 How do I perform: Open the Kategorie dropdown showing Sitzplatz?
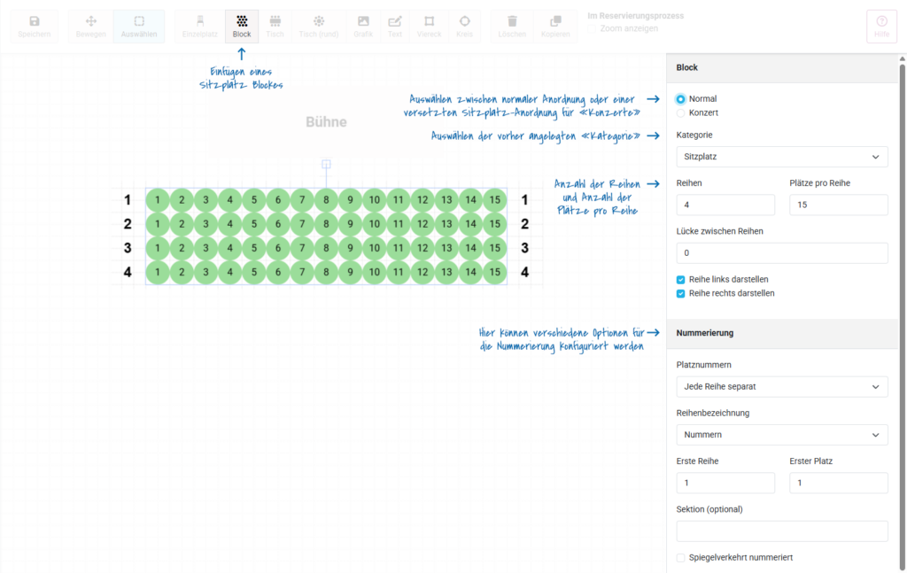[781, 158]
